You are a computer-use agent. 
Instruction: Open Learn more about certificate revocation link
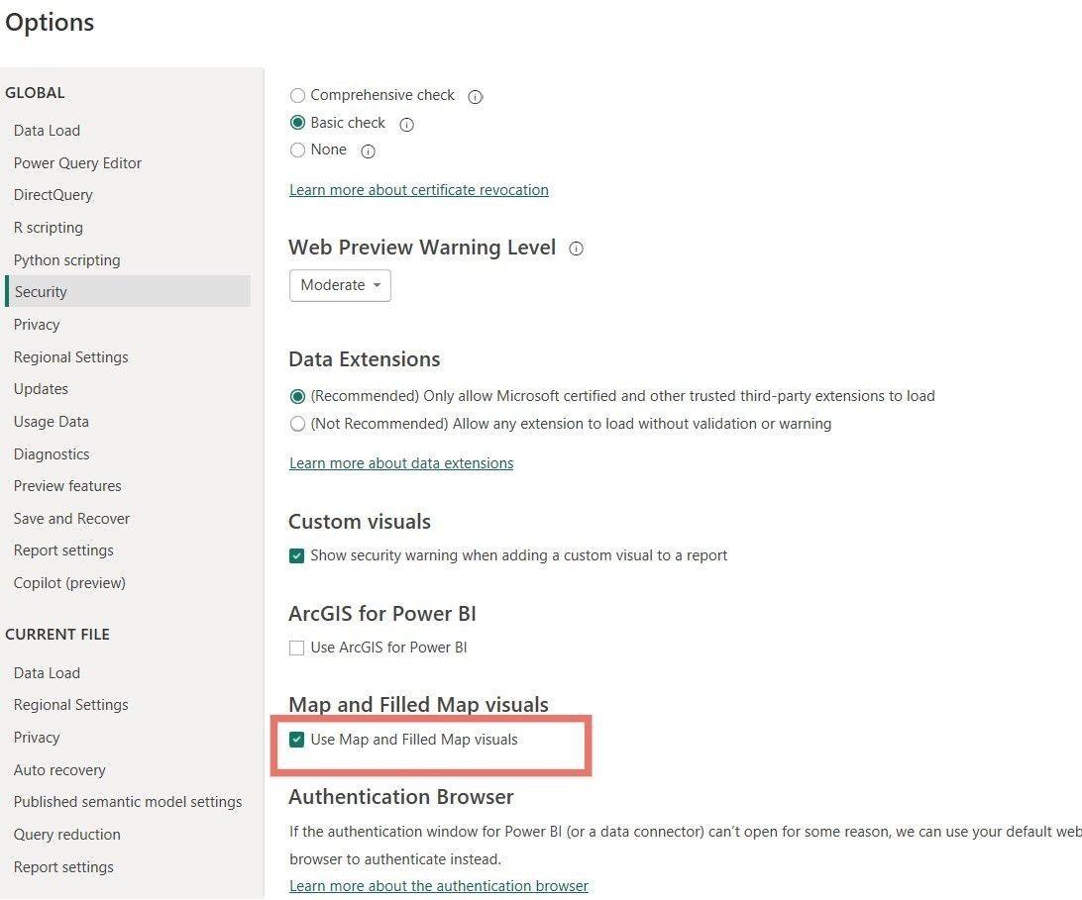tap(419, 190)
